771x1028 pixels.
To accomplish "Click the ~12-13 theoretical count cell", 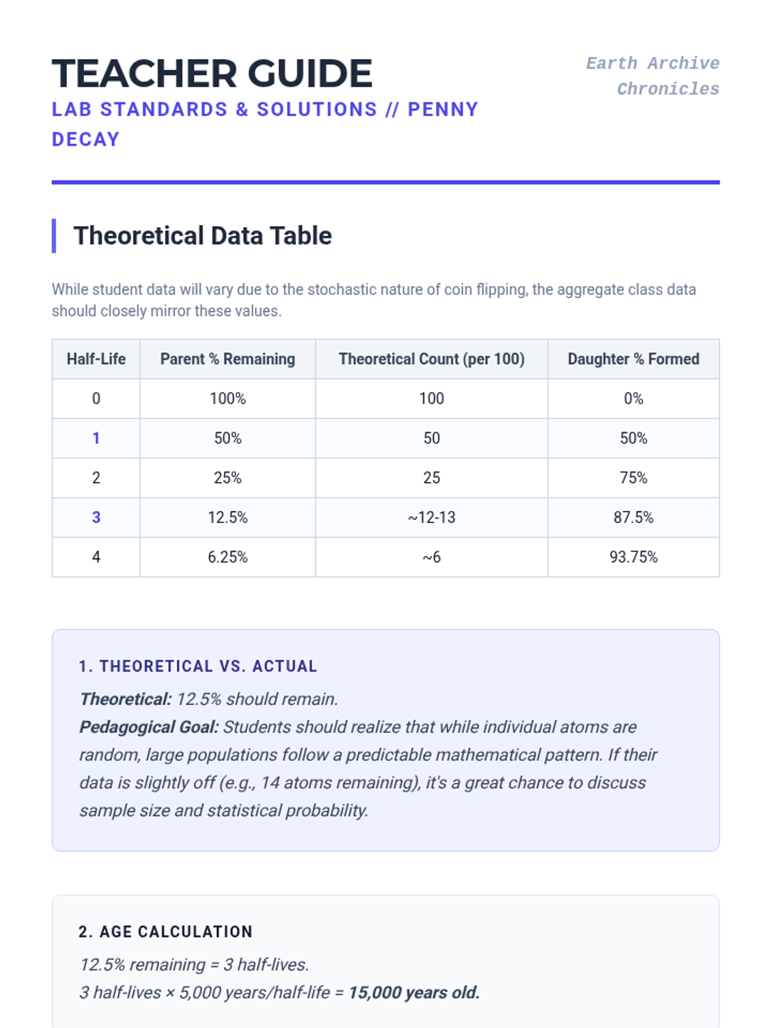I will [x=431, y=517].
